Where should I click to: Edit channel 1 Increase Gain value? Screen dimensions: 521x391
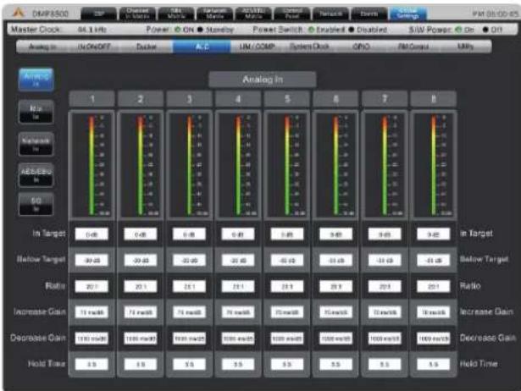click(x=91, y=312)
